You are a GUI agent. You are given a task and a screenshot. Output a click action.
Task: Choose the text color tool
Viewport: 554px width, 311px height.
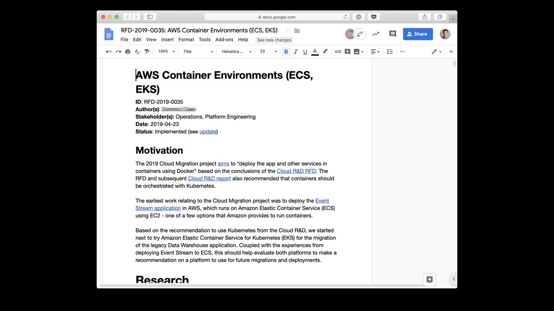pyautogui.click(x=315, y=52)
